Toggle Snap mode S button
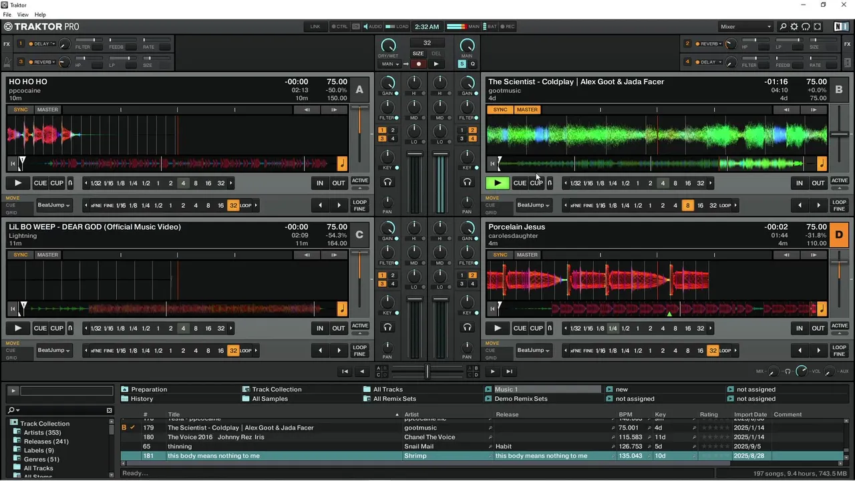 [462, 64]
